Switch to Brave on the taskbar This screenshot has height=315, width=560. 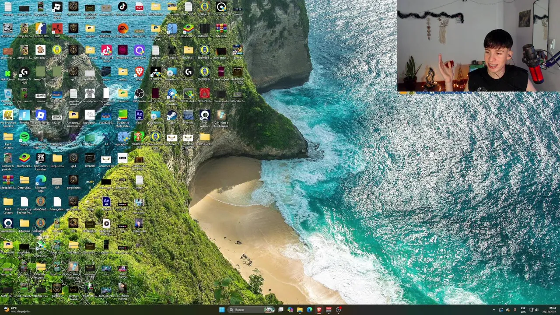pos(319,310)
